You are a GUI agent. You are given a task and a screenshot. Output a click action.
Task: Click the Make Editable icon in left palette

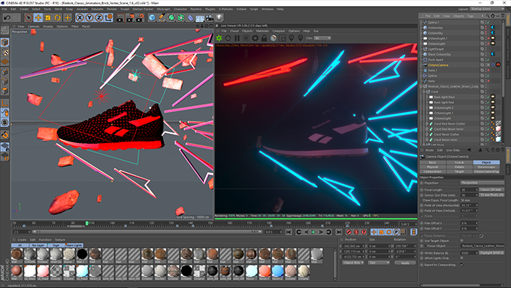click(x=5, y=30)
